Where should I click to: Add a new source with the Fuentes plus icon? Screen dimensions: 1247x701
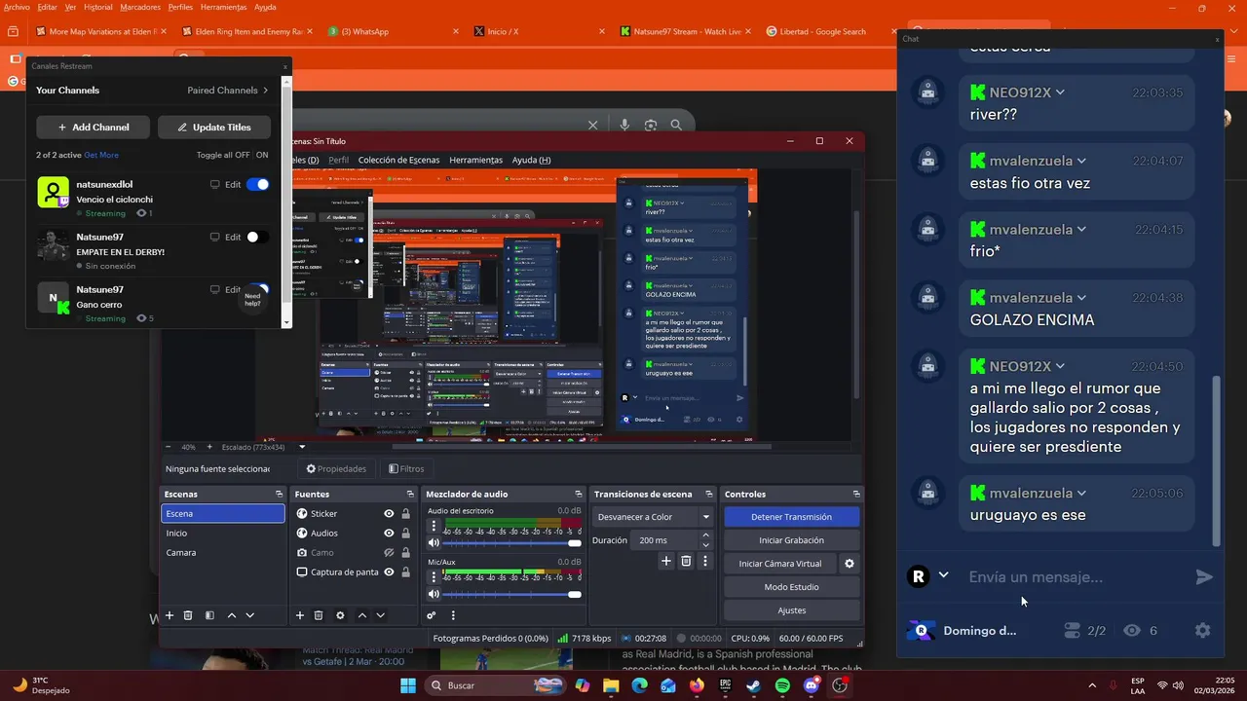pos(300,615)
